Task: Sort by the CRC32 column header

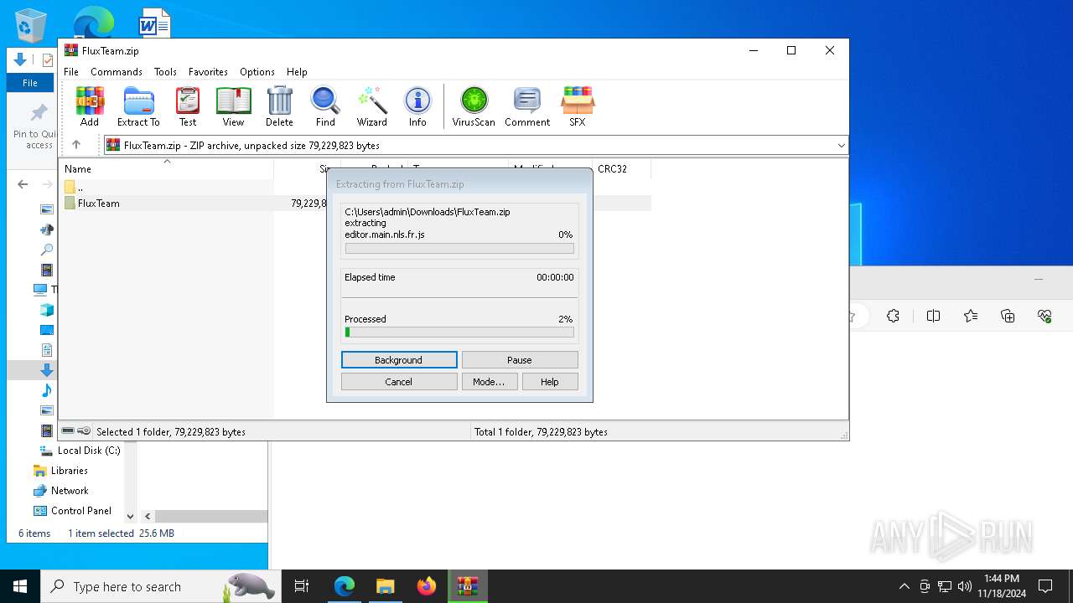Action: [621, 168]
